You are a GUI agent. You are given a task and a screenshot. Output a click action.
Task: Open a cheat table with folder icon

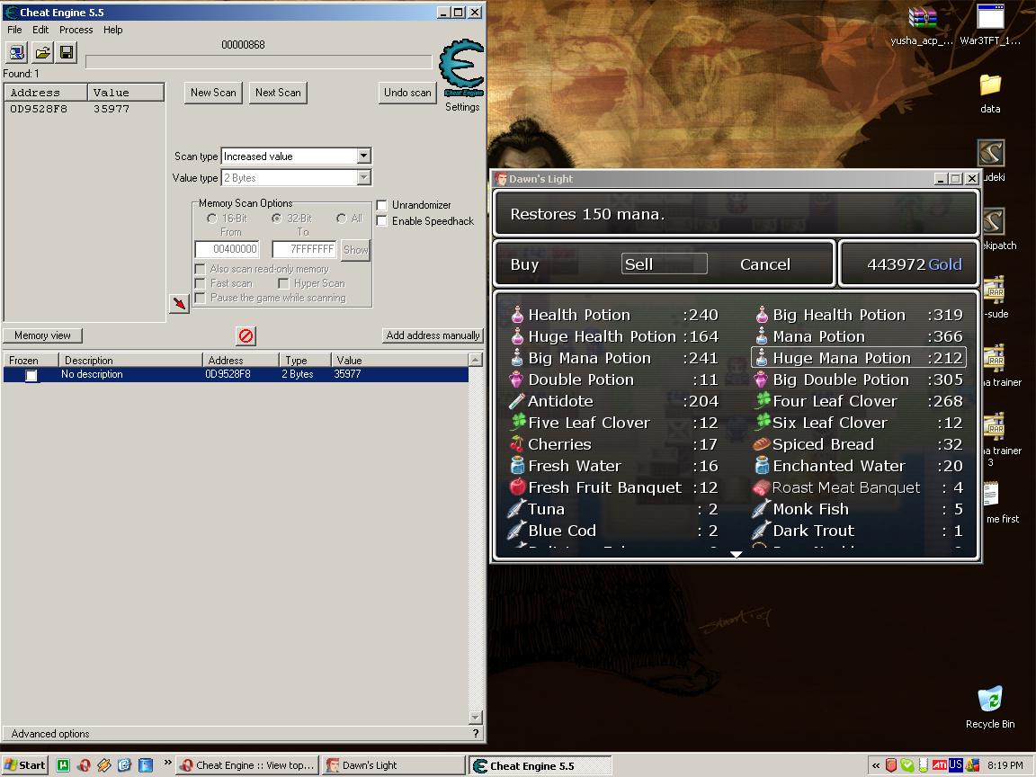pyautogui.click(x=42, y=52)
